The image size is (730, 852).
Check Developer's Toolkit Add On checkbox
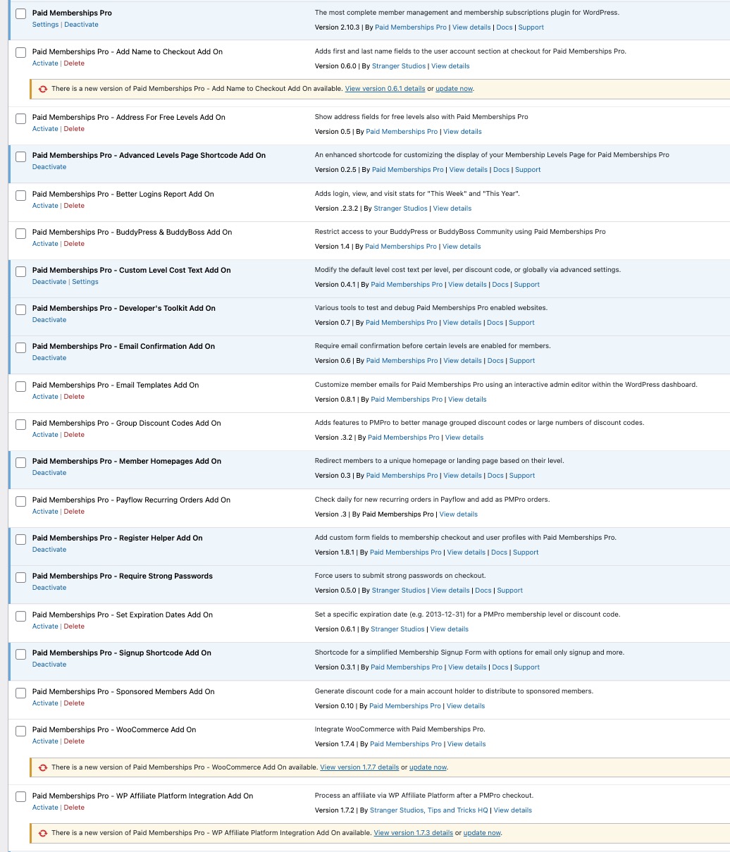20,309
